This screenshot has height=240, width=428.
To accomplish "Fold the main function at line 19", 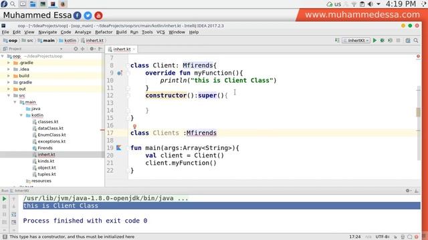I will coord(128,148).
